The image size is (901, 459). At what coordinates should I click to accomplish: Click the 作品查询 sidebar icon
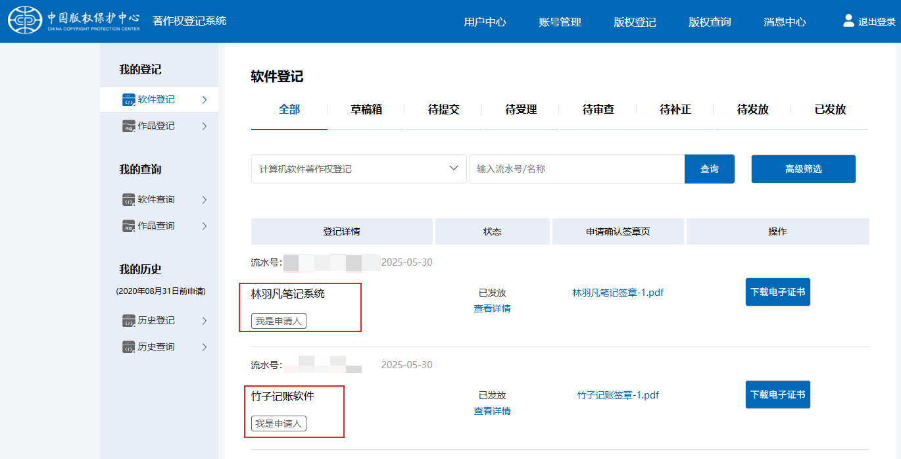(x=128, y=226)
